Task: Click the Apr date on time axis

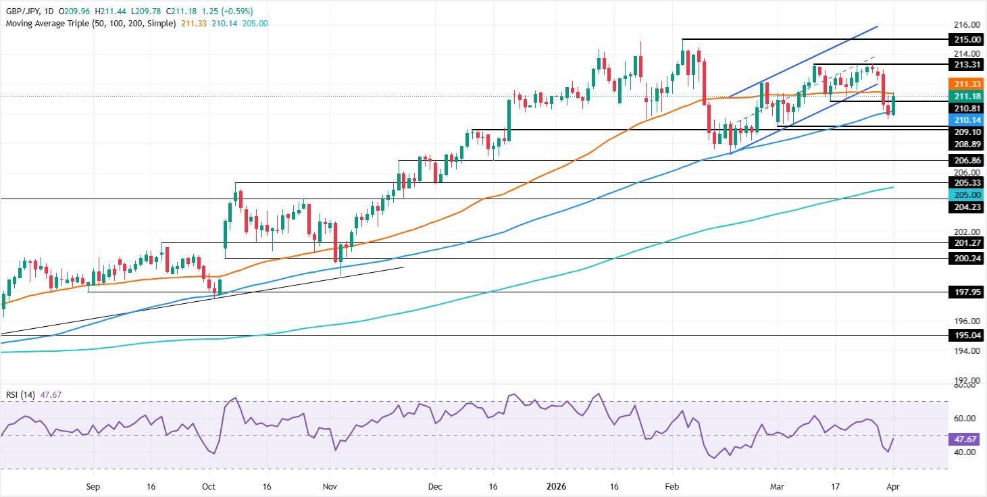Action: pos(893,486)
